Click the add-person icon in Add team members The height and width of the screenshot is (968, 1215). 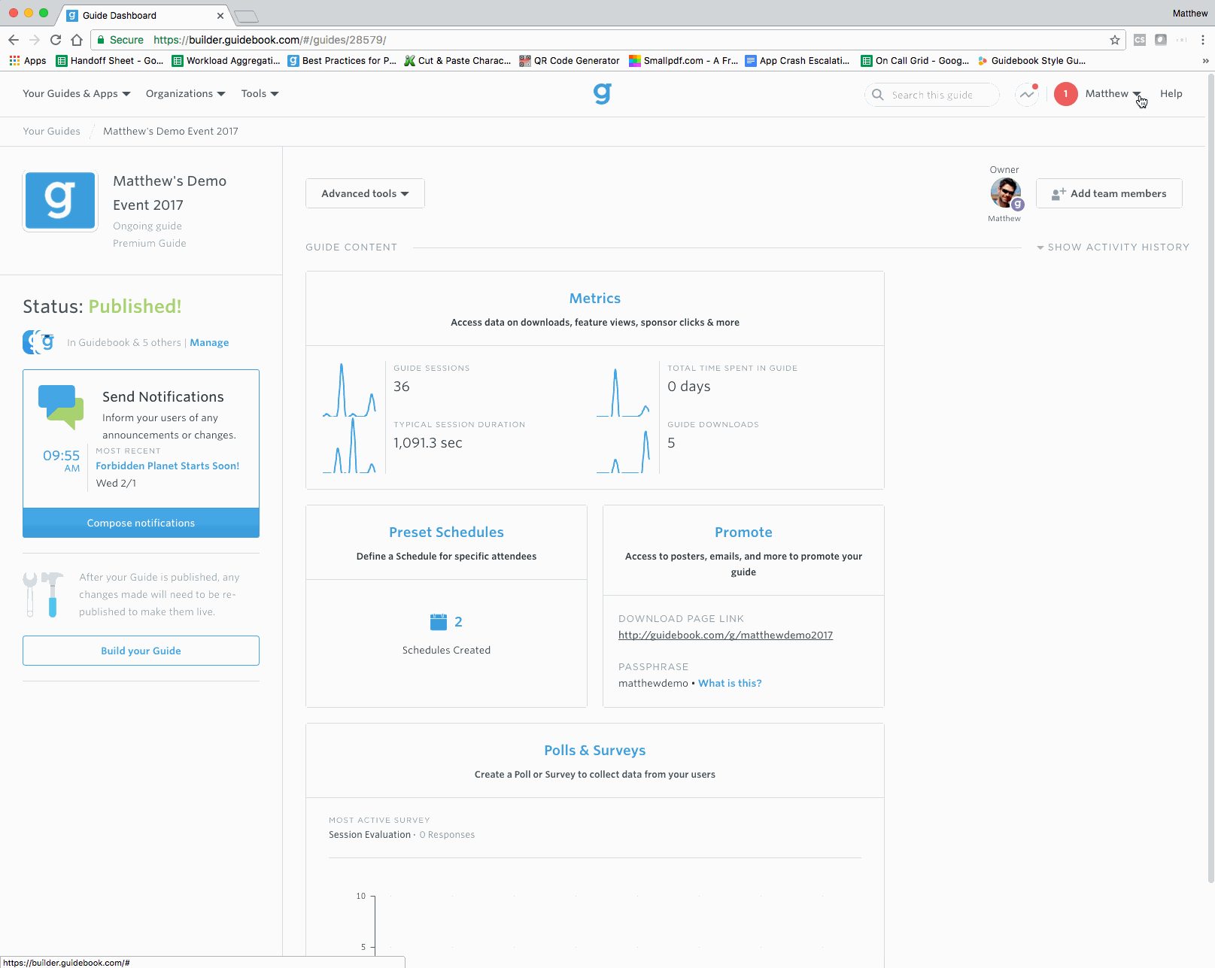pos(1059,194)
